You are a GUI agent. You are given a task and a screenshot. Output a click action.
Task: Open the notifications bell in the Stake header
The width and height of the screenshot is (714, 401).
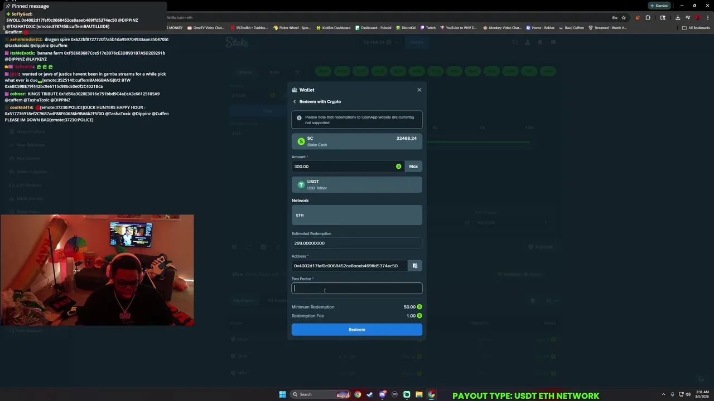[540, 42]
